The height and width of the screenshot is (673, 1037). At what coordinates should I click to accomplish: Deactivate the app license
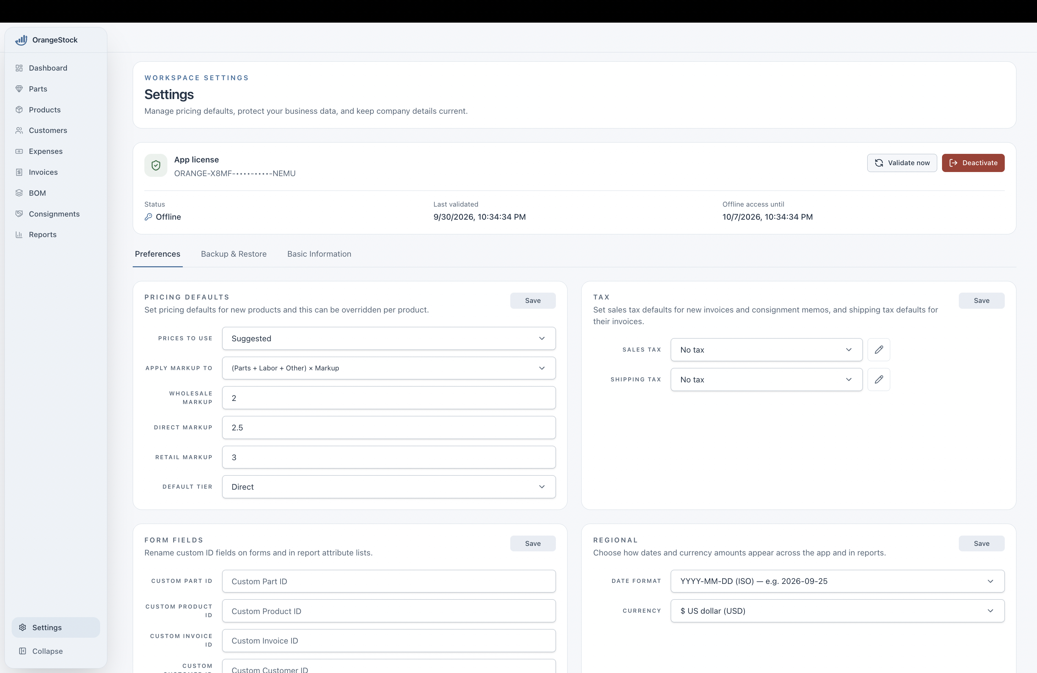tap(973, 163)
